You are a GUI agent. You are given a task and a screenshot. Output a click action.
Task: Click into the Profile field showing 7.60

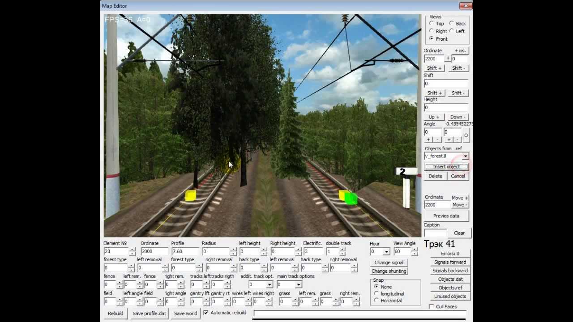[184, 251]
